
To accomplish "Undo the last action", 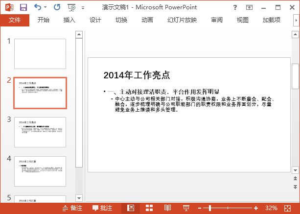I will click(38, 7).
